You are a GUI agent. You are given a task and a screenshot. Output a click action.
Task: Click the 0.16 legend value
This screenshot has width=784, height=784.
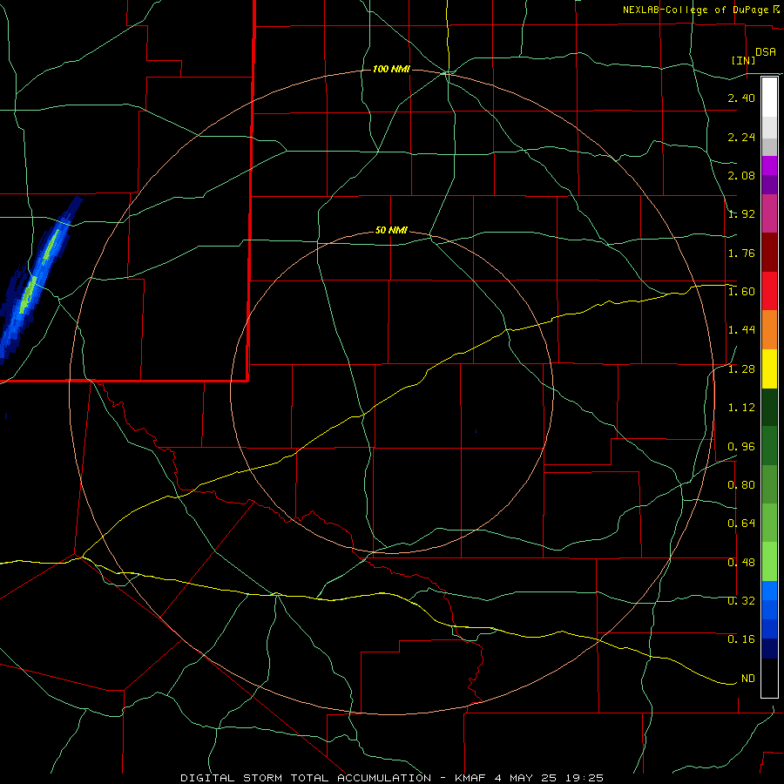point(741,639)
